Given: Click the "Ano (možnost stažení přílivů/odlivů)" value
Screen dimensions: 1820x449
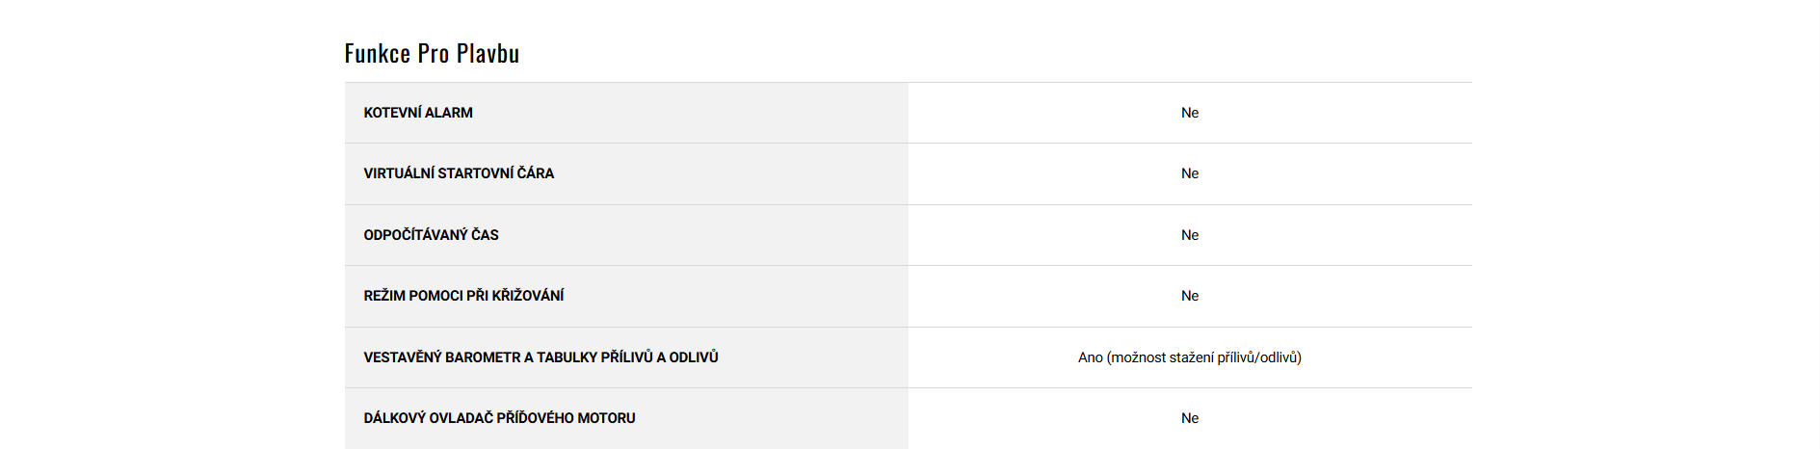Looking at the screenshot, I should [x=1189, y=357].
